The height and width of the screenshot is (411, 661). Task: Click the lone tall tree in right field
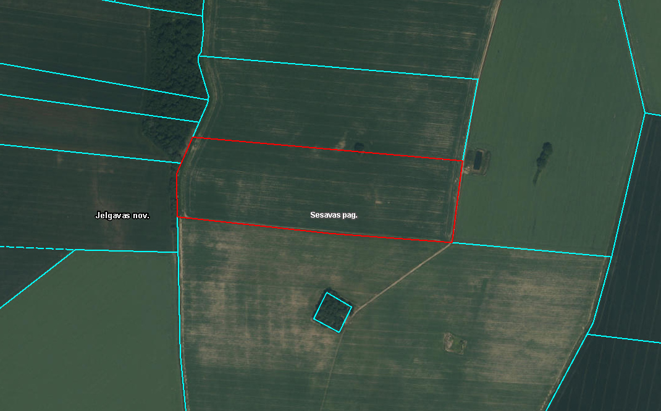(543, 156)
